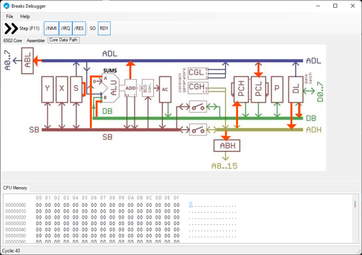Viewport: 362px width, 255px height.
Task: Open the File menu
Action: pyautogui.click(x=10, y=16)
